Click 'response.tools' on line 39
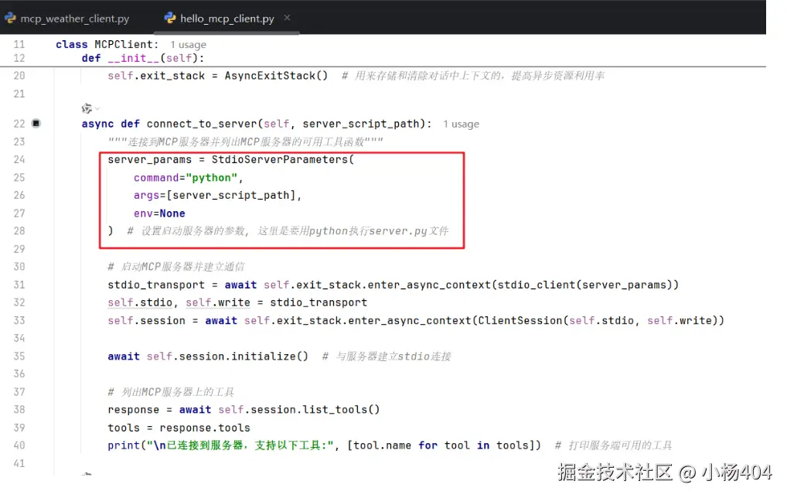 [x=205, y=428]
